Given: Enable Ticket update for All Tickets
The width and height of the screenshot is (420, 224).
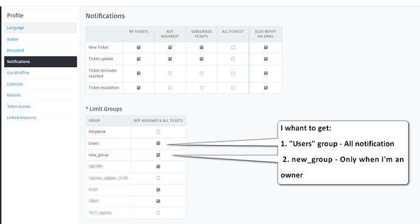Looking at the screenshot, I should tap(233, 59).
